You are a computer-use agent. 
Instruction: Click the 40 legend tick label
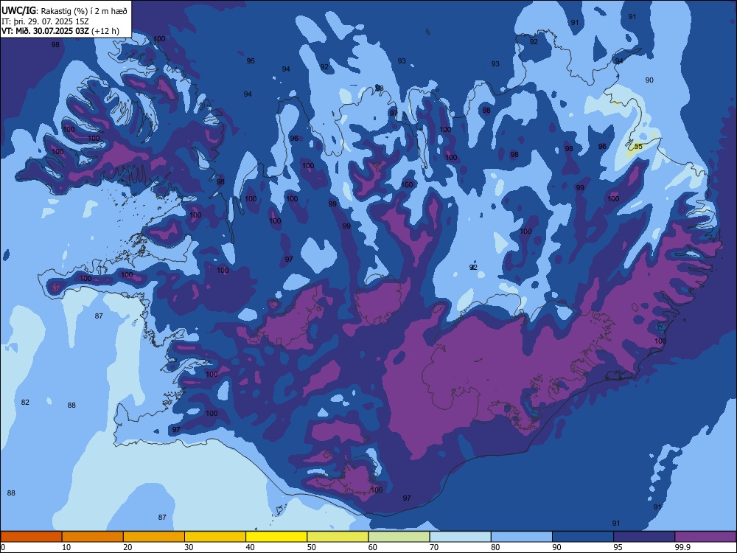click(x=251, y=547)
